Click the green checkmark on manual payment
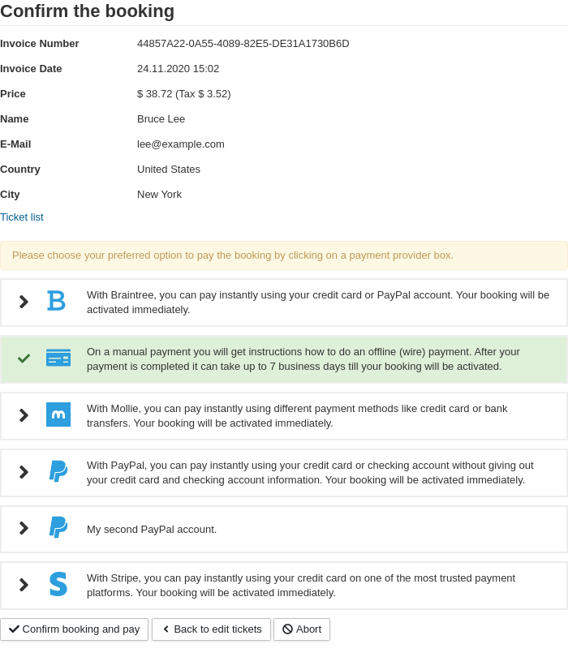The image size is (568, 657). [24, 358]
